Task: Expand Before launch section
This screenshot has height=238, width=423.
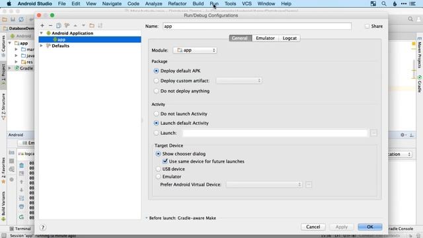Action: [147, 218]
